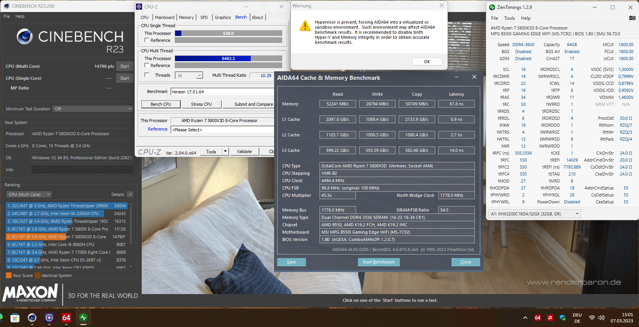The image size is (639, 327).
Task: Open Cinebench Help menu
Action: 20,16
